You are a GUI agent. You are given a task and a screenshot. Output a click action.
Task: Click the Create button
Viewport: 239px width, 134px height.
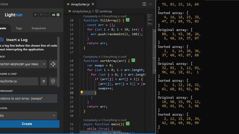click(30, 124)
